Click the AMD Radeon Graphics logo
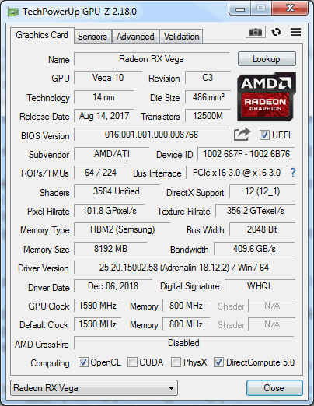 (x=267, y=96)
